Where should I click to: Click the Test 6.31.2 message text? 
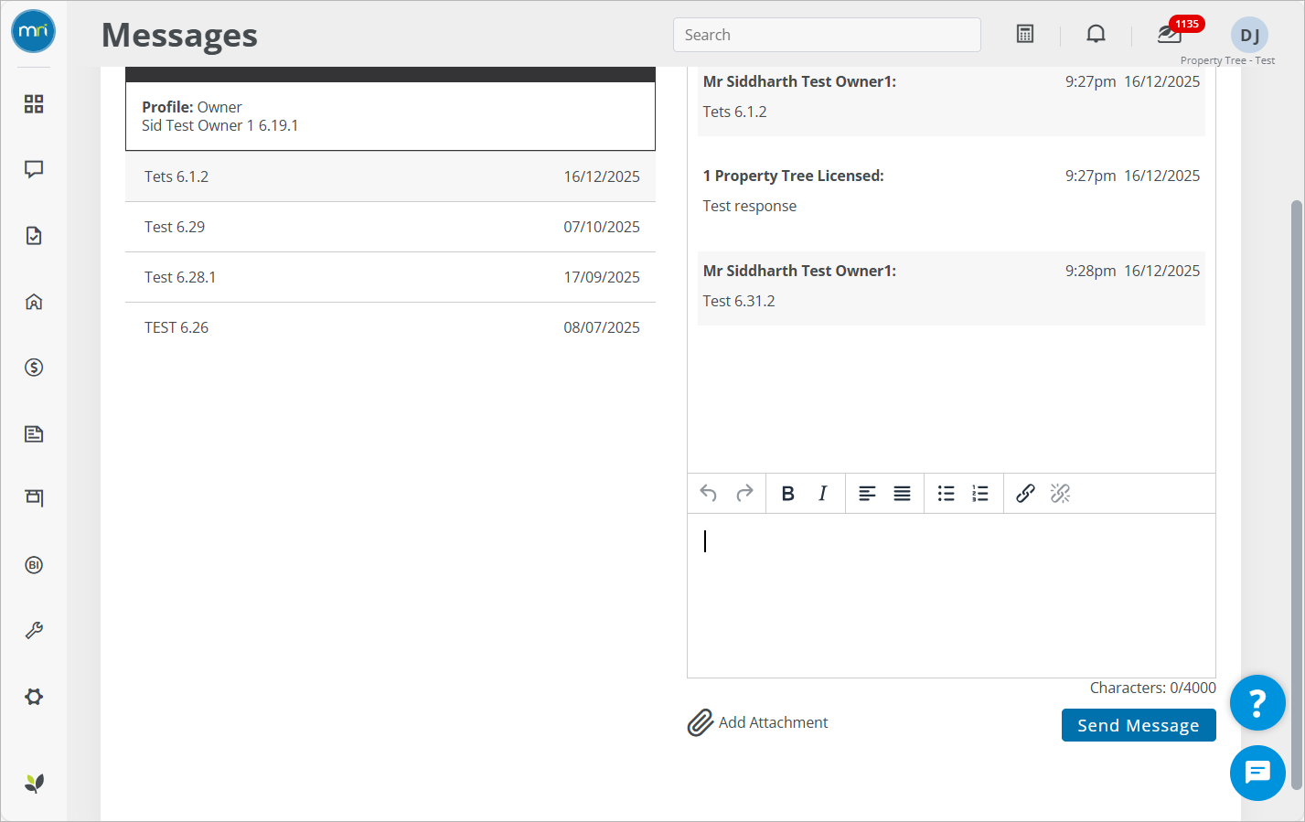[x=738, y=301]
